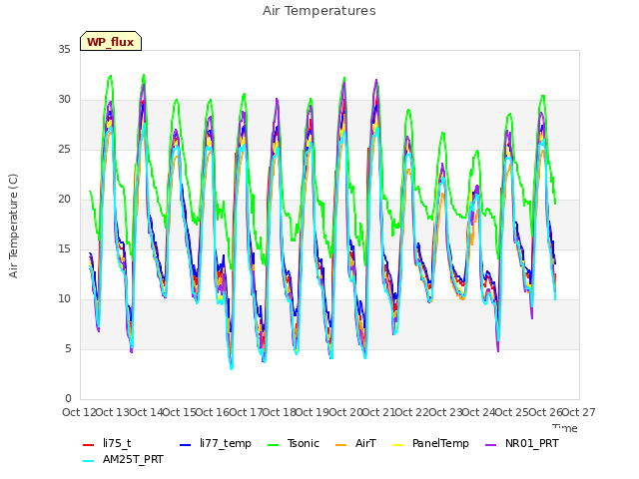Toggle the AM25T_PRT legend entry
Image resolution: width=639 pixels, height=479 pixels.
pyautogui.click(x=123, y=459)
